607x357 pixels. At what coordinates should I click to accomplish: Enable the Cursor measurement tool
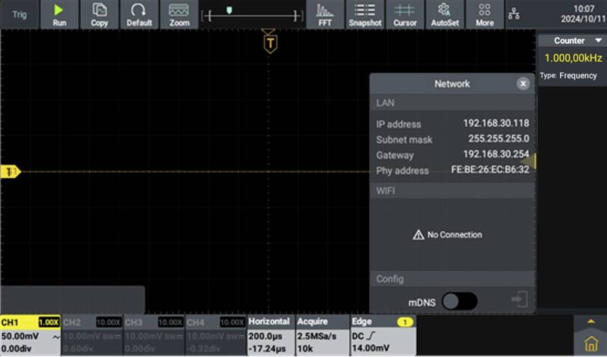click(x=405, y=14)
